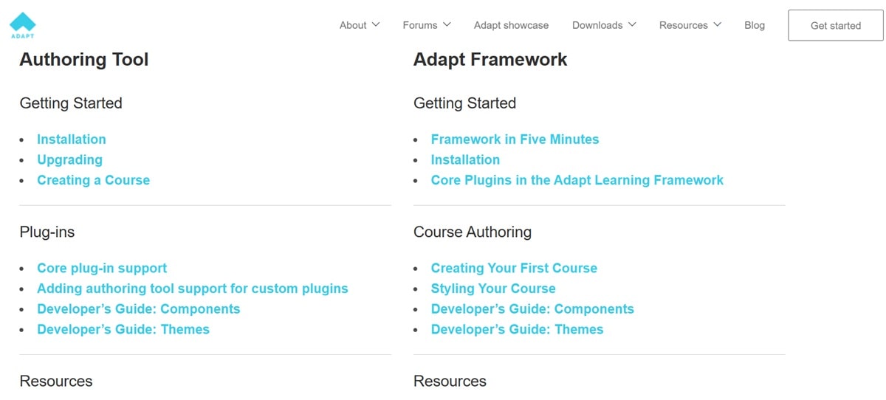Open Authoring Tool Developer's Guide: Components
Image resolution: width=886 pixels, height=400 pixels.
(139, 309)
